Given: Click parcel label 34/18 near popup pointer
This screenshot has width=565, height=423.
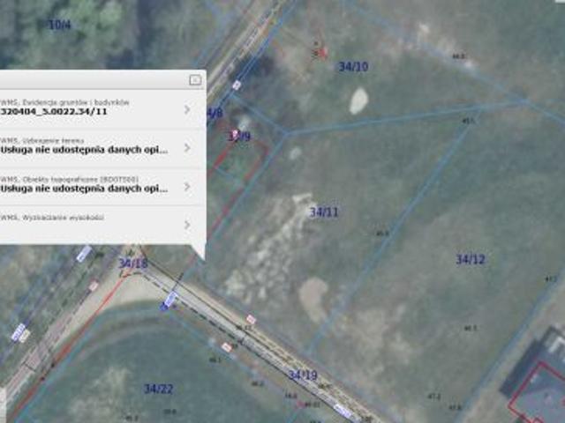Looking at the screenshot, I should pyautogui.click(x=133, y=263).
